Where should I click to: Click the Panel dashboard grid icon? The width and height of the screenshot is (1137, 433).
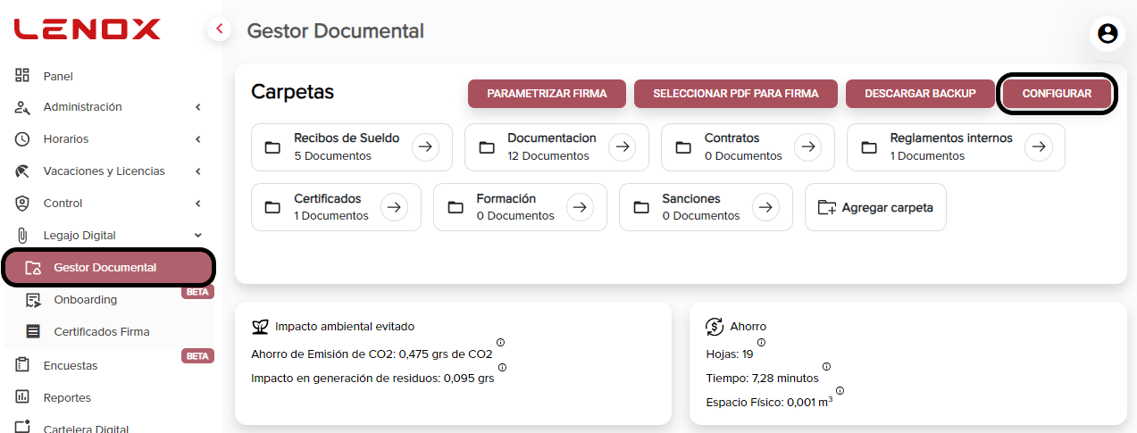[x=23, y=76]
